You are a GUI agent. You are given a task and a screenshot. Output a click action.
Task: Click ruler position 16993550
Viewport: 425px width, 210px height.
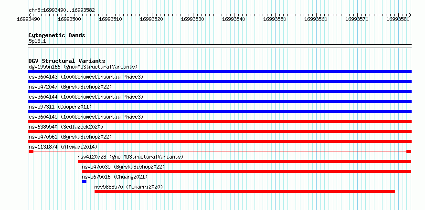275,19
